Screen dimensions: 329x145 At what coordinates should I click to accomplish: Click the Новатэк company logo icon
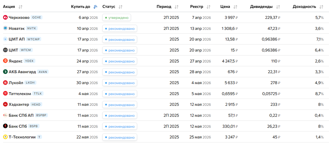tap(5, 28)
